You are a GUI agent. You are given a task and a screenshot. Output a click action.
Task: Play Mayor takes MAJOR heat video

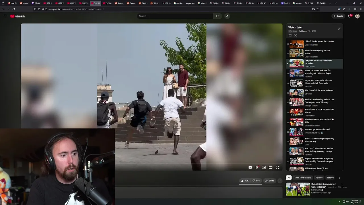314,73
